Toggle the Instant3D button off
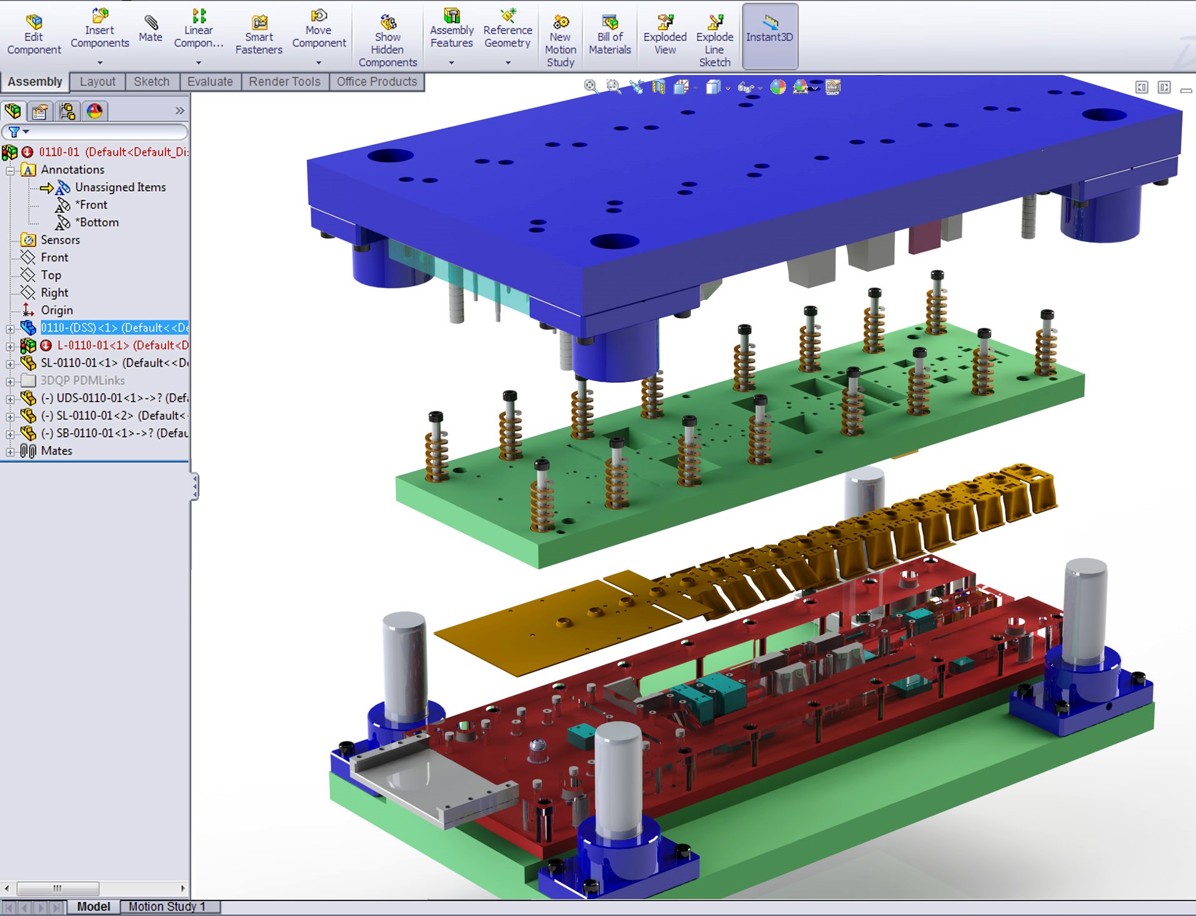Image resolution: width=1196 pixels, height=916 pixels. pos(770,36)
